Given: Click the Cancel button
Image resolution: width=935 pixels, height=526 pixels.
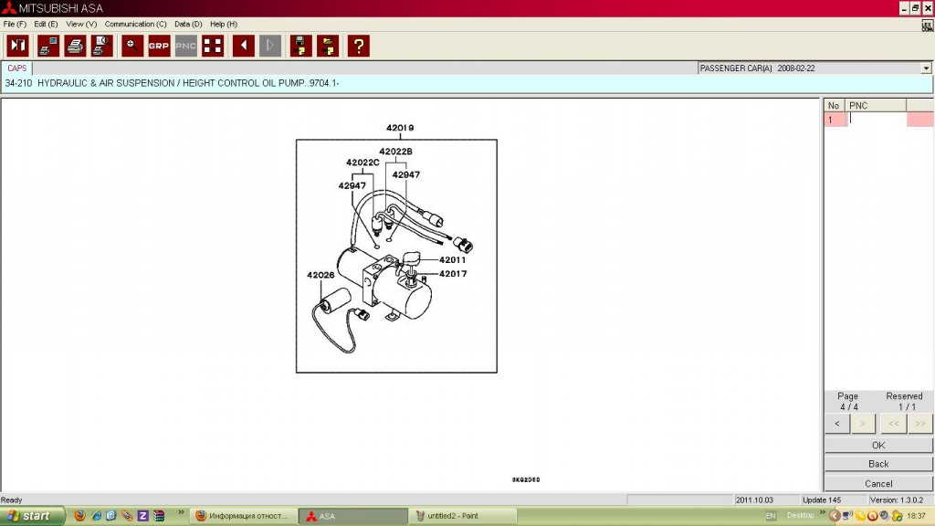Looking at the screenshot, I should 878,484.
